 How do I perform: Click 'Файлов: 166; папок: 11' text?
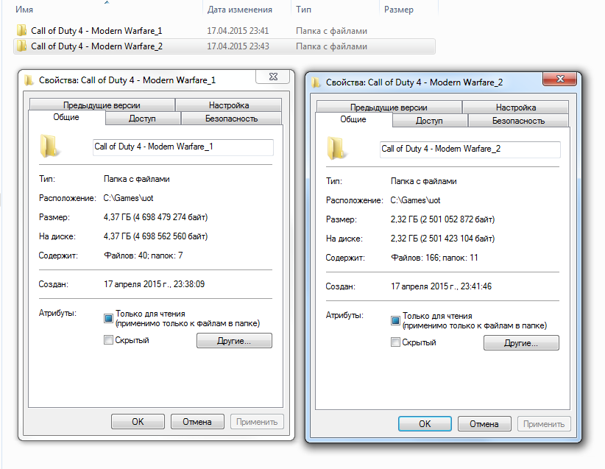434,258
